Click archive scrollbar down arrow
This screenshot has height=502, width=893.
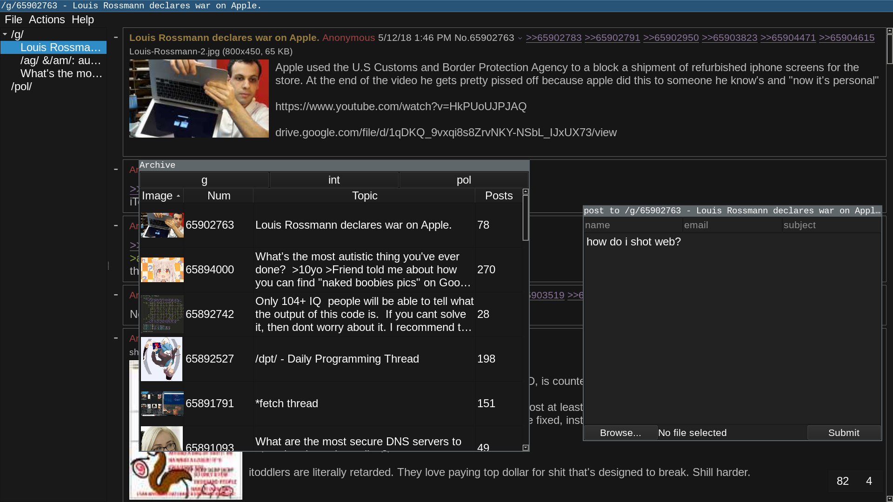[x=526, y=448]
